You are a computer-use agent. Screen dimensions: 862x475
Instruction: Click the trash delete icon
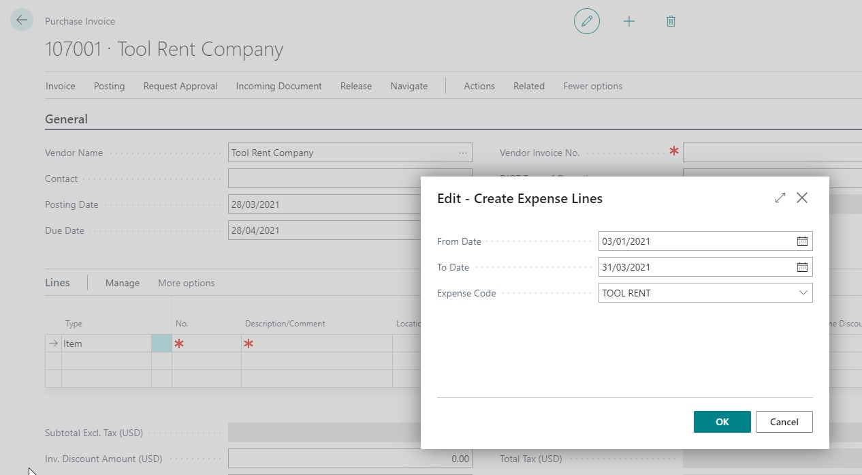(671, 21)
